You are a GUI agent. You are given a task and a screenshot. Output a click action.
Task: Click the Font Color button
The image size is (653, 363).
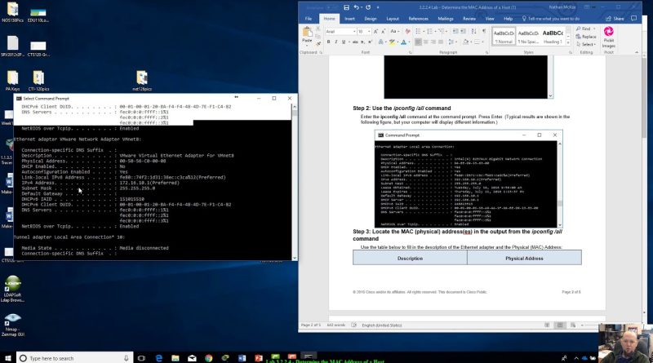404,42
